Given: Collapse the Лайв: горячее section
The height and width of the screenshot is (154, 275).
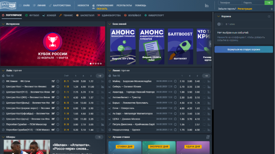Looking at the screenshot, I should [3, 70].
